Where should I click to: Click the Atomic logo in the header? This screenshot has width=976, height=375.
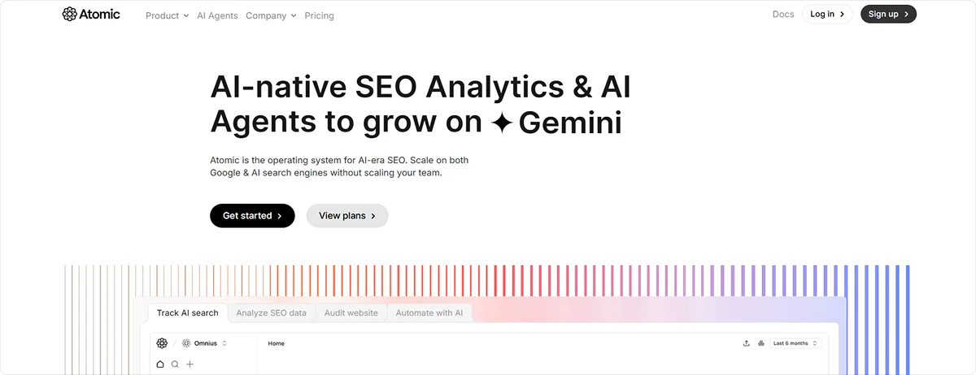click(x=91, y=14)
